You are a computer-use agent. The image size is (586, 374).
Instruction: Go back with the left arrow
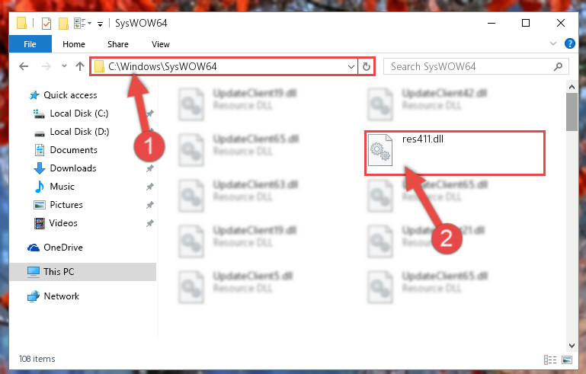click(x=24, y=66)
